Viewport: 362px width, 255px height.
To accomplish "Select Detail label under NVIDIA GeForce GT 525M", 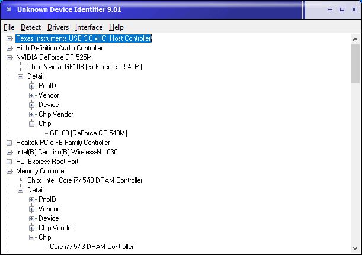I will point(36,76).
